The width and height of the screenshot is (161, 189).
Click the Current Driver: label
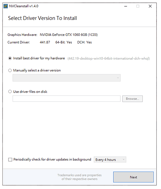19,43
